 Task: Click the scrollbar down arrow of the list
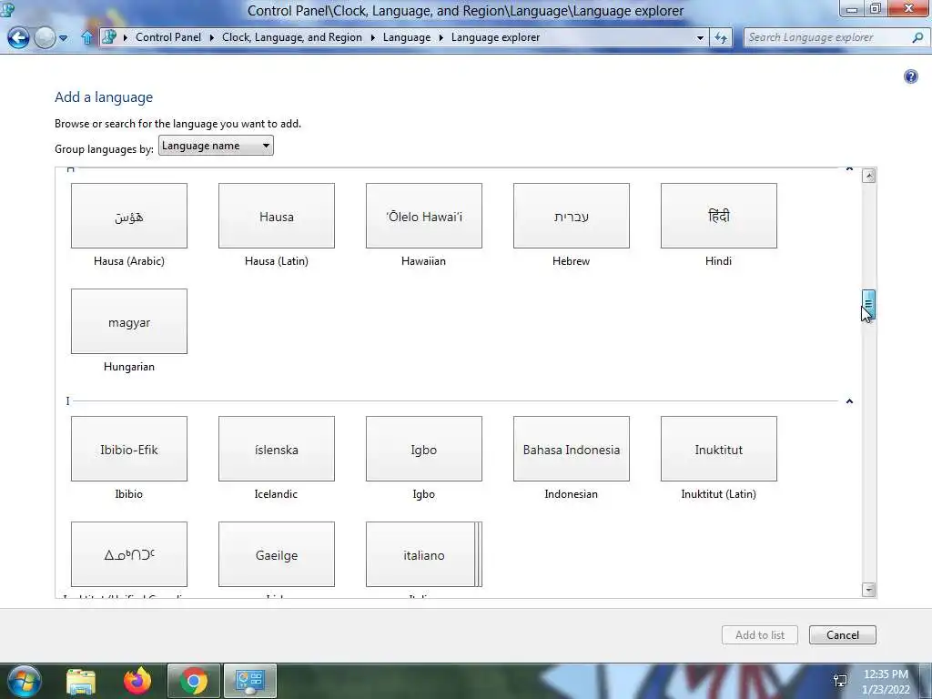868,590
